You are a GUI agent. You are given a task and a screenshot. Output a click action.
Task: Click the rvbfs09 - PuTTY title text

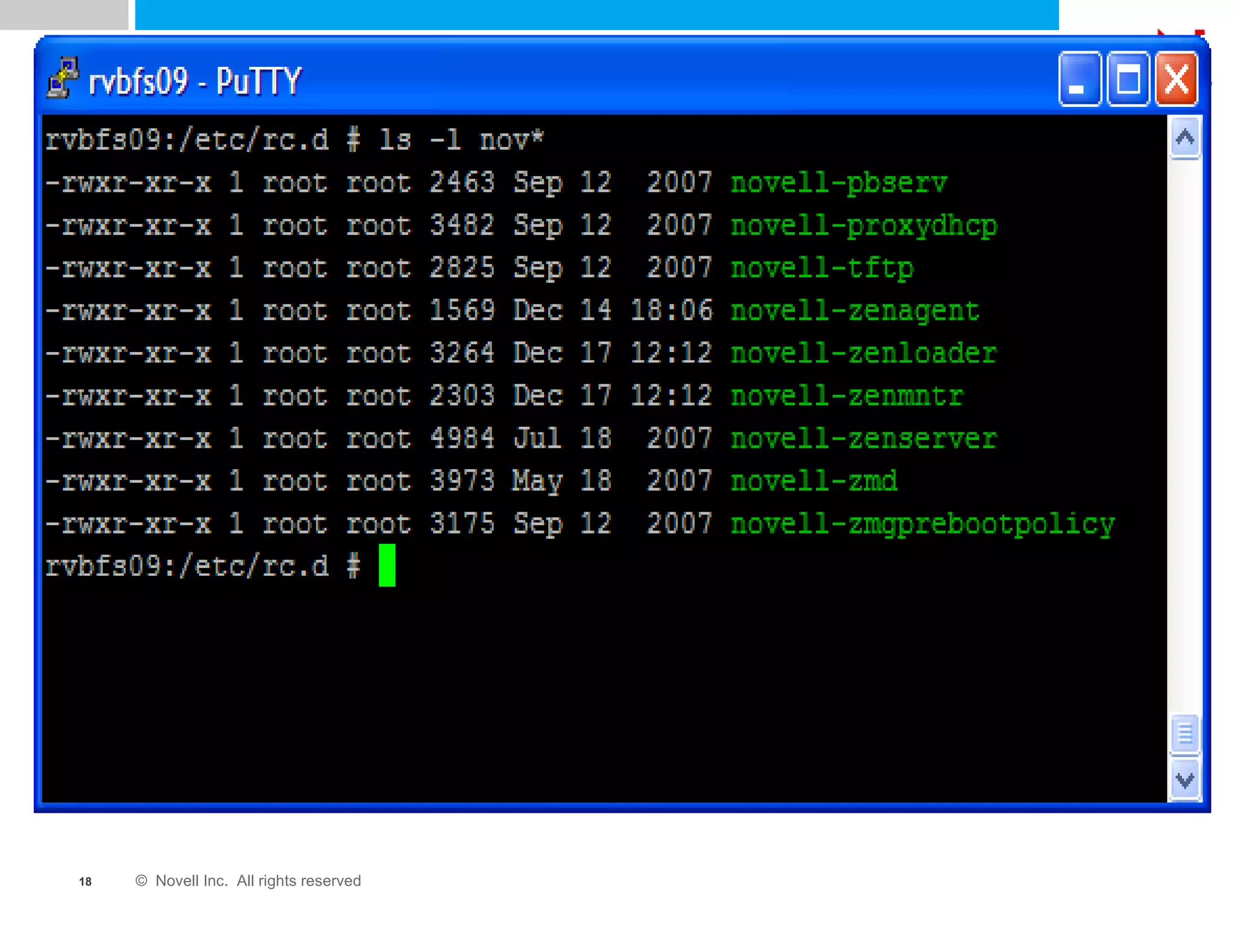point(195,81)
